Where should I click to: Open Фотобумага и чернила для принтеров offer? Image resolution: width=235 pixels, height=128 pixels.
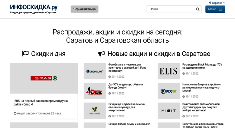(127, 67)
